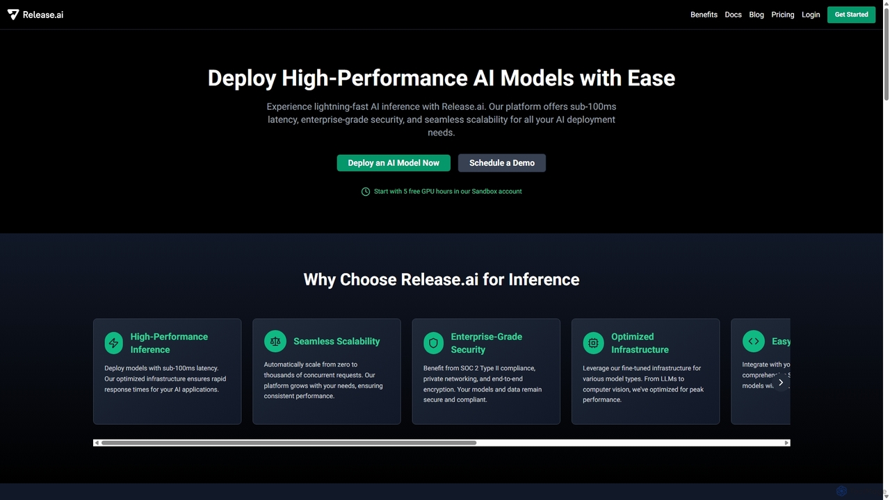This screenshot has width=890, height=500.
Task: Click the free GPU hours Sandbox text
Action: click(448, 192)
